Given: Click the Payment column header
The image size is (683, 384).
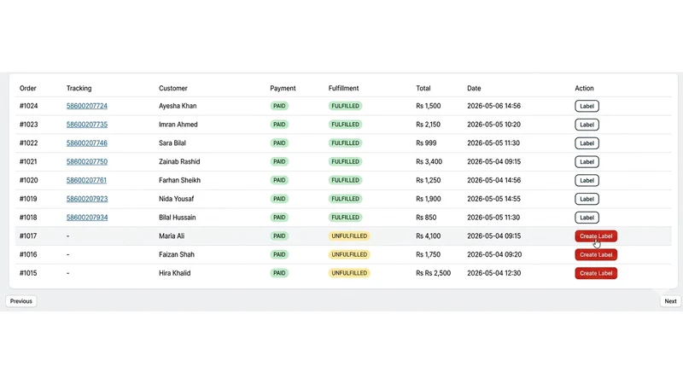Looking at the screenshot, I should point(283,89).
